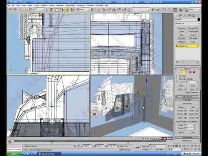The width and height of the screenshot is (208, 156).
Task: Select the Polygon sub-object level icon
Action: point(190,72)
